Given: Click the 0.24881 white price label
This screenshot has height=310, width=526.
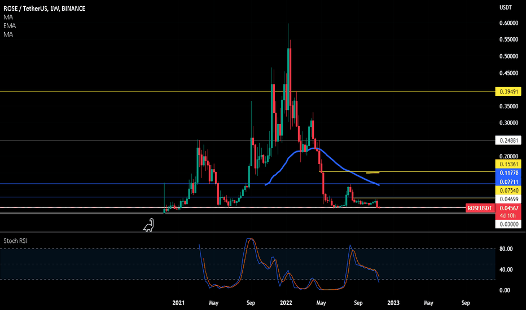Looking at the screenshot, I should point(508,140).
